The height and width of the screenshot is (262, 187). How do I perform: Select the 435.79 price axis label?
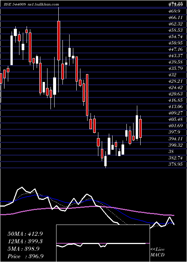[175, 68]
